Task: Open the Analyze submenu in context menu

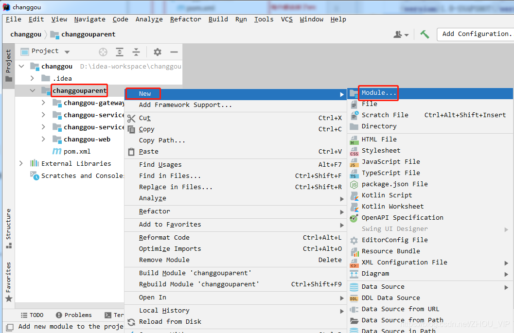Action: tap(236, 198)
